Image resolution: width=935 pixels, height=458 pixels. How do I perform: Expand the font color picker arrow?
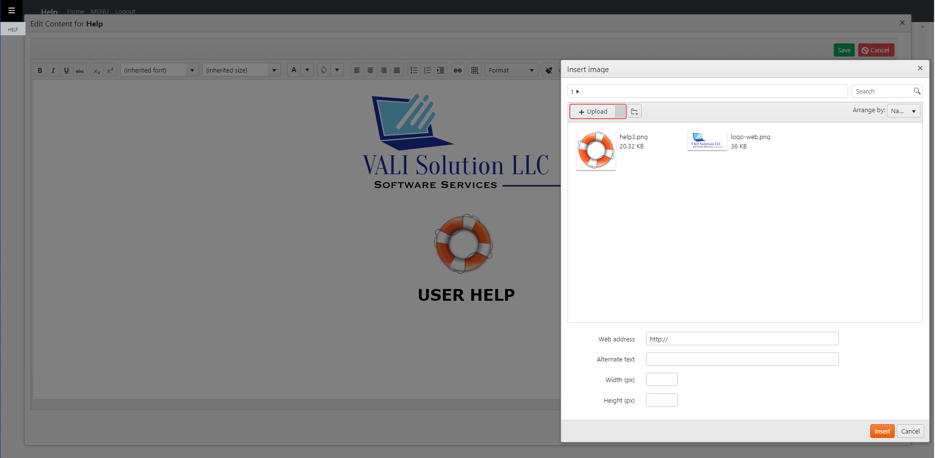coord(308,70)
